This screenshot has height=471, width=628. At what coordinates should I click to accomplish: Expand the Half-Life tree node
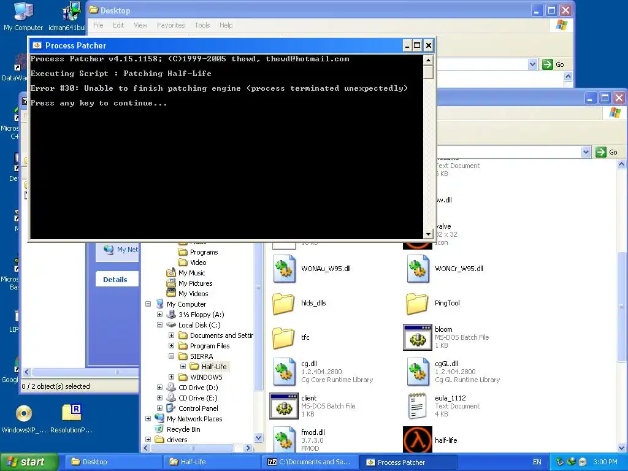(x=183, y=367)
